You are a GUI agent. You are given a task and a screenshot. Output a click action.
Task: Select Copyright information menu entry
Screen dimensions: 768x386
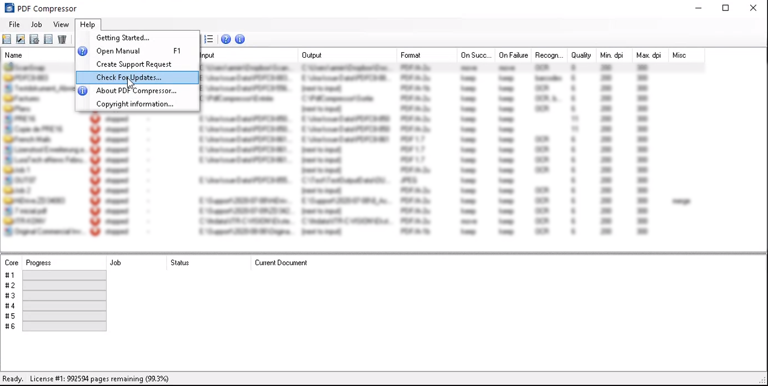click(x=137, y=104)
